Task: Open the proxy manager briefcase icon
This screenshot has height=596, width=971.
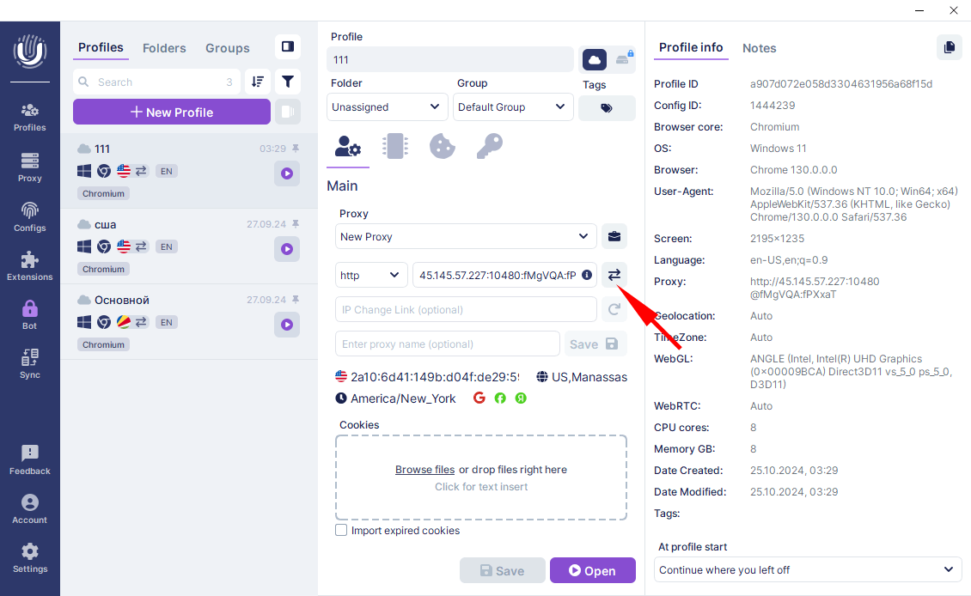Action: (x=614, y=236)
